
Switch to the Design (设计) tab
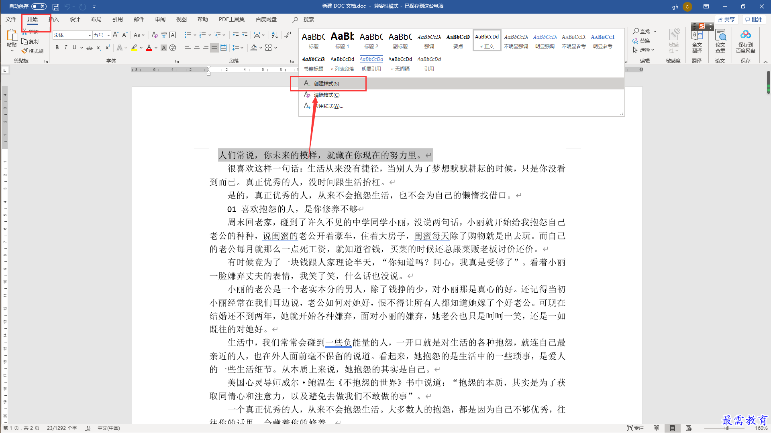click(75, 19)
